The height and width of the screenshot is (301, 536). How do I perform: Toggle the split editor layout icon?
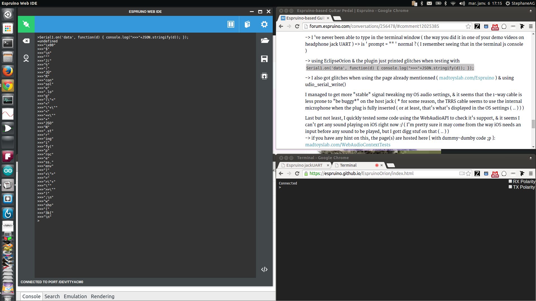coord(231,24)
